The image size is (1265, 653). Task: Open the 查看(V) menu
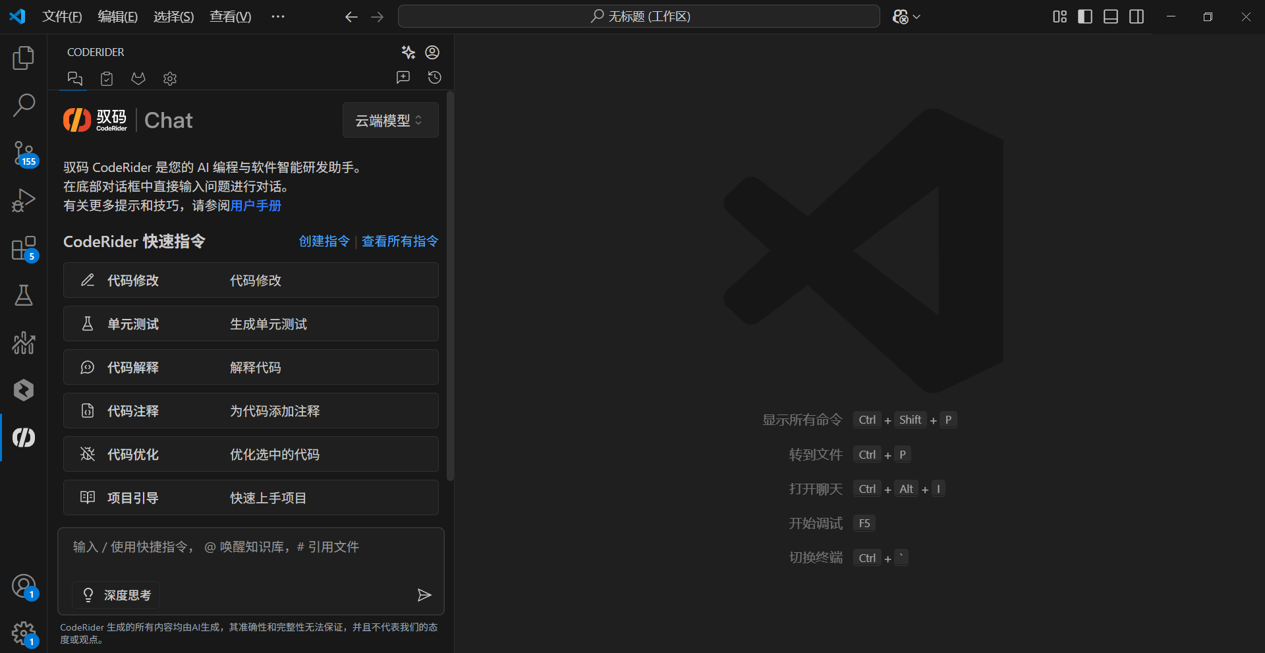click(x=230, y=16)
